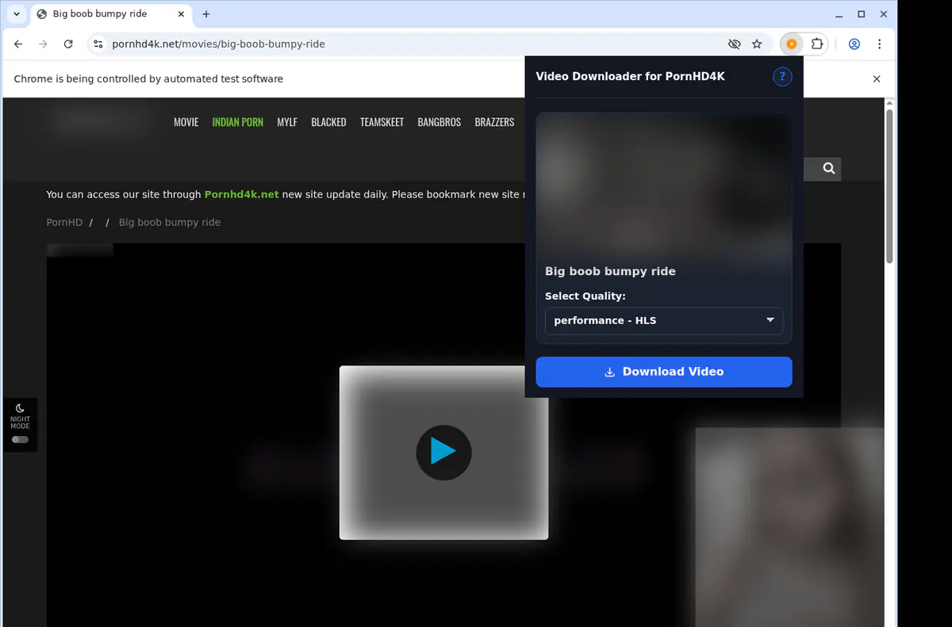Click the orange video downloader extension icon
952x627 pixels.
pos(791,44)
